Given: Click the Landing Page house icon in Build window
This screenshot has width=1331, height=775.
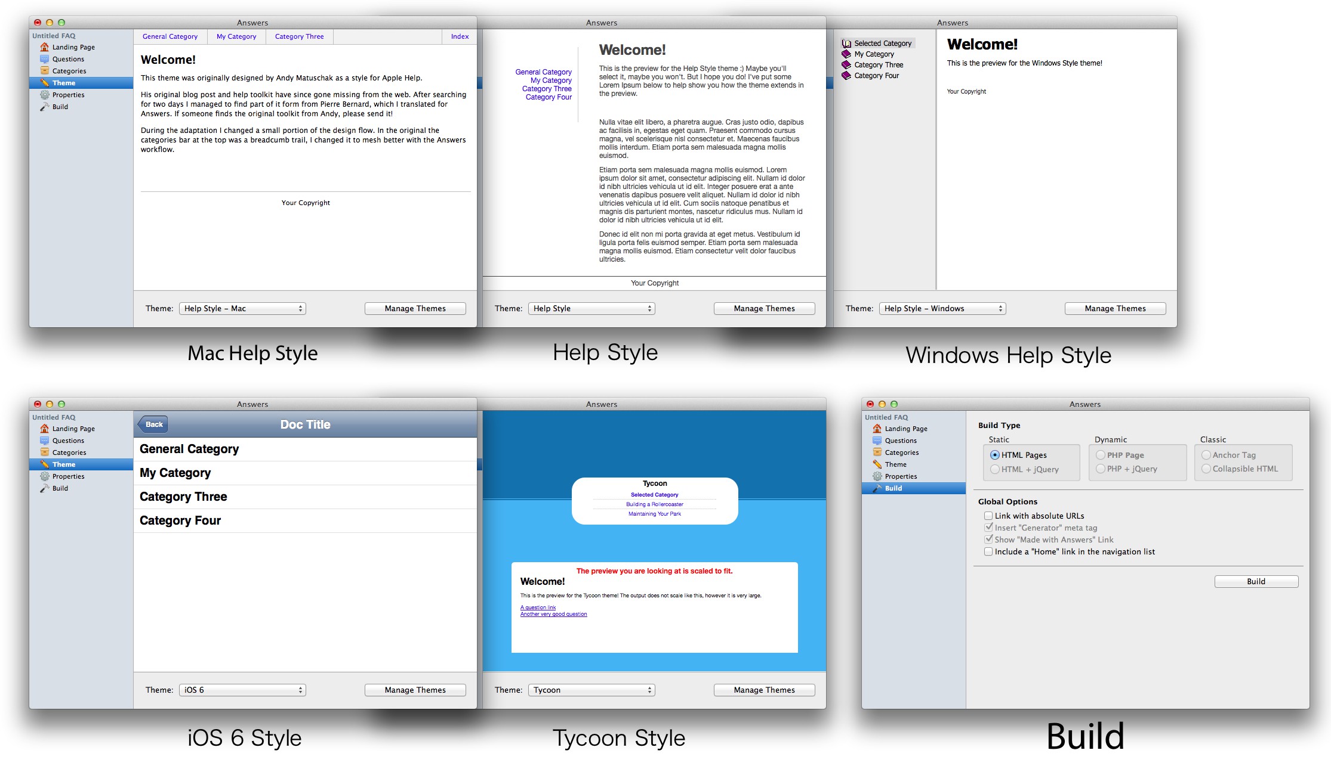Looking at the screenshot, I should click(x=877, y=429).
